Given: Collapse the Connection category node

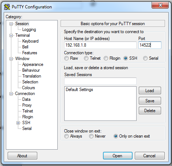Looking at the screenshot, I should [x=11, y=94].
